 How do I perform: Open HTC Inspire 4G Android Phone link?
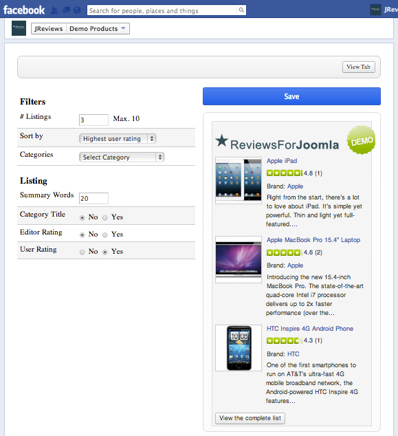[x=310, y=329]
